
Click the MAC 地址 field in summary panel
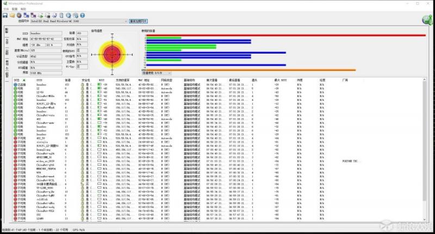click(46, 39)
